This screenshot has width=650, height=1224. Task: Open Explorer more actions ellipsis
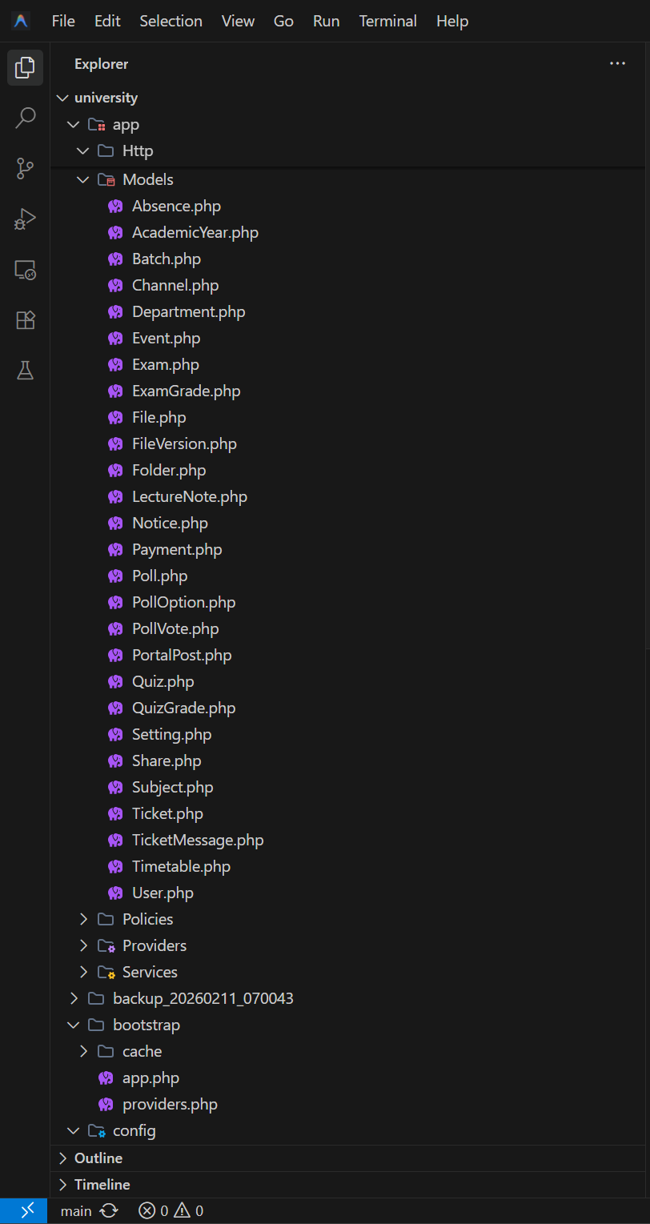coord(617,64)
